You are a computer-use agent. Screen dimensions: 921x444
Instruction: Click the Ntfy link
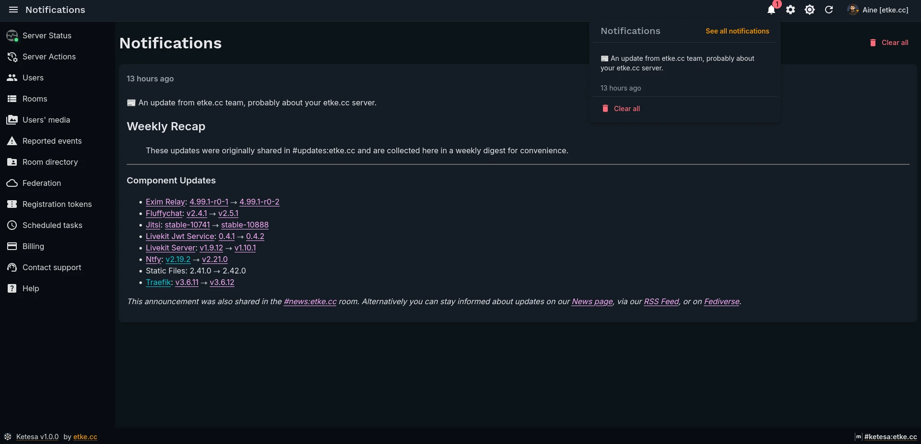[x=153, y=260]
